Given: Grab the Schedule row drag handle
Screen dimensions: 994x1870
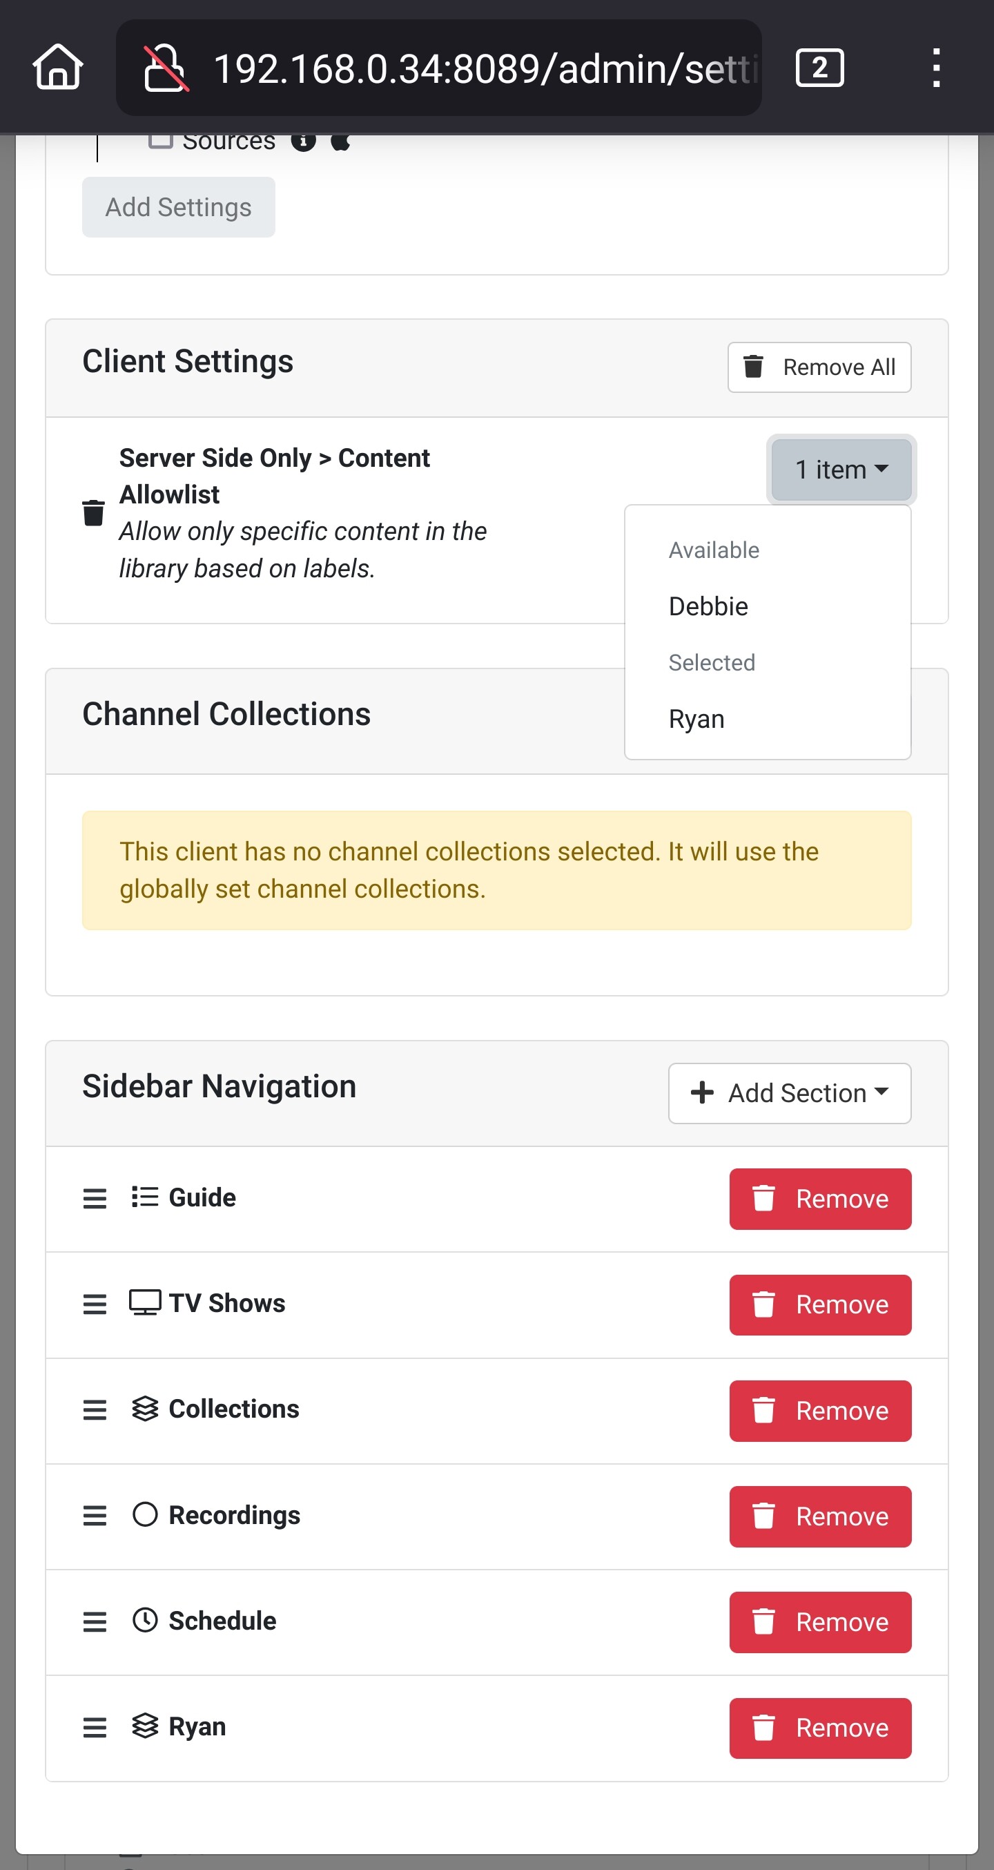Looking at the screenshot, I should click(x=95, y=1621).
